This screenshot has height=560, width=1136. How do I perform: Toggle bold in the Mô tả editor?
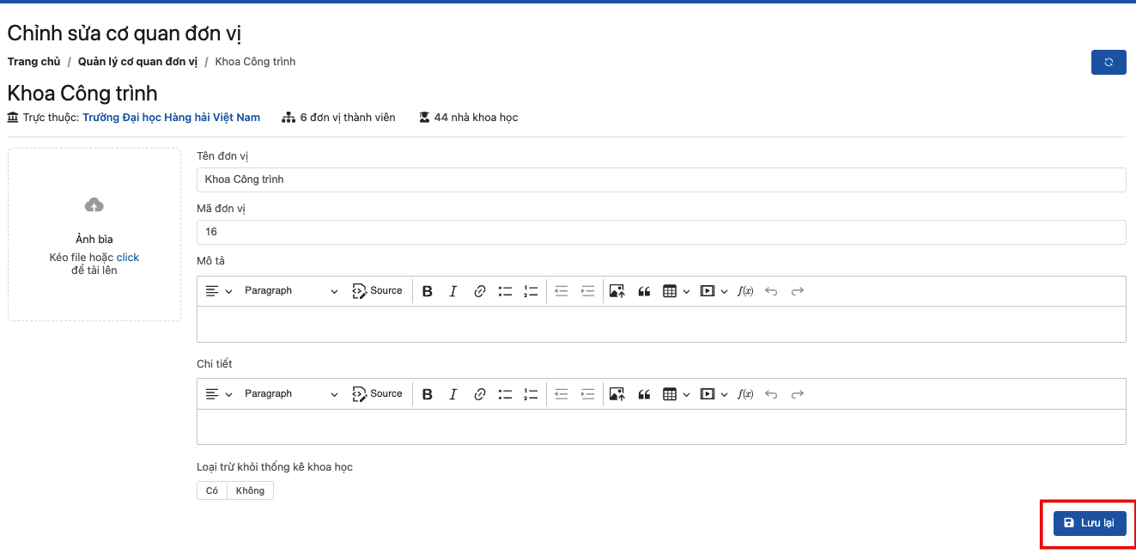(x=428, y=291)
